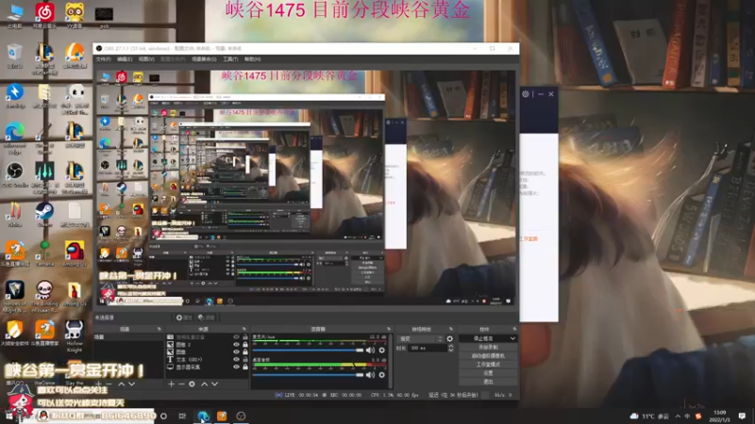Screen dimensions: 755x424
Task: Pop out Audio Mixer dock via header icon
Action: [389, 329]
